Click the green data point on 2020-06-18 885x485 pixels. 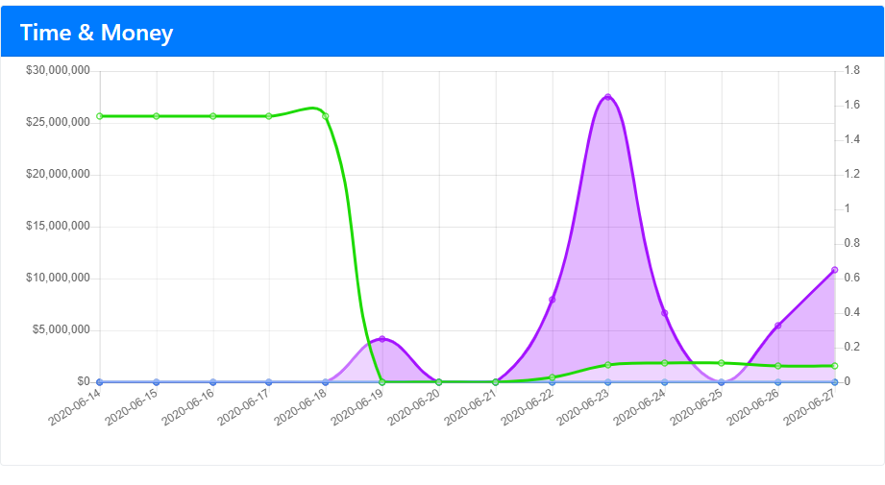[x=326, y=116]
